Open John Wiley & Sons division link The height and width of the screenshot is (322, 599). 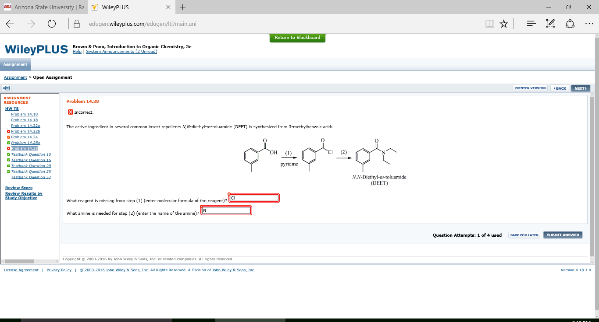(x=233, y=270)
